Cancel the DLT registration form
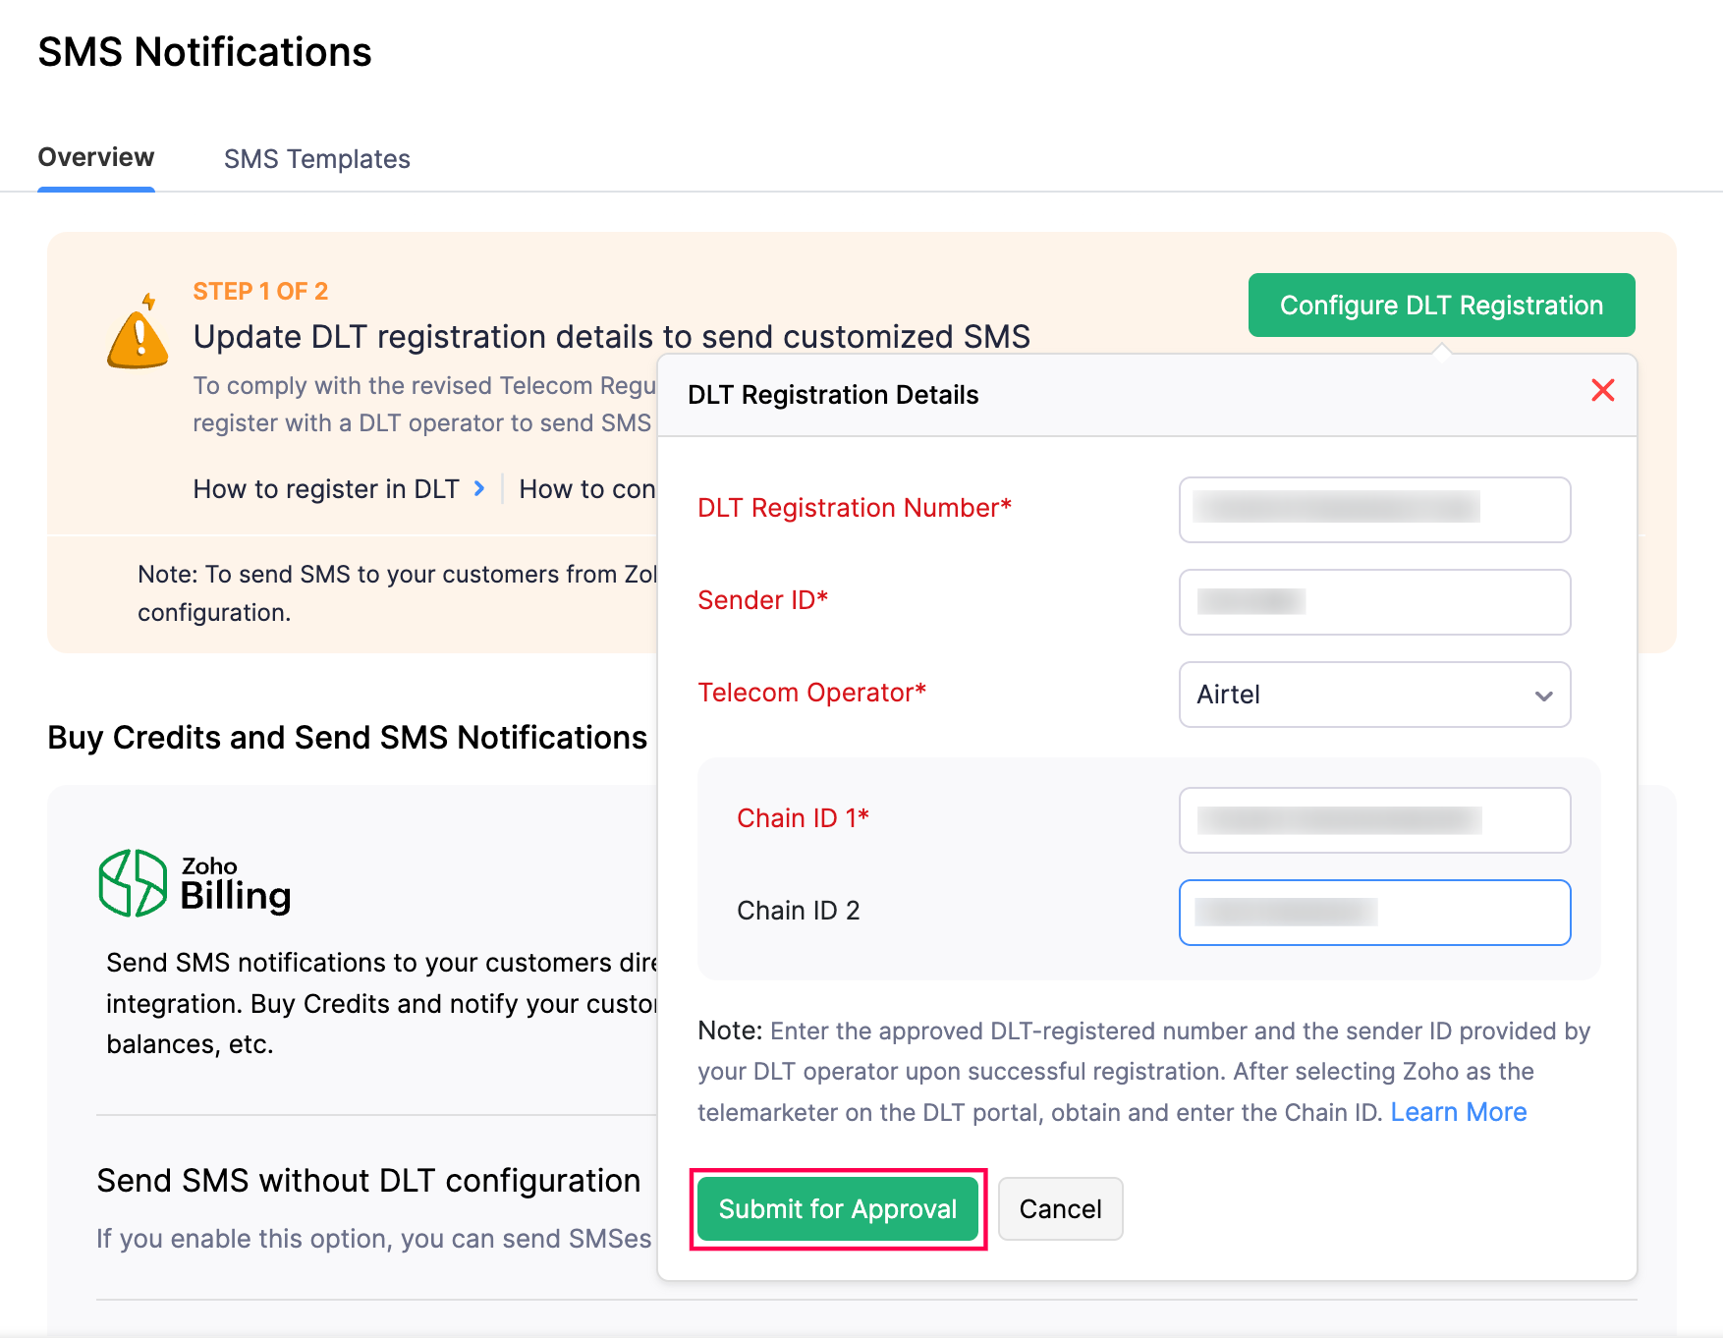Image resolution: width=1723 pixels, height=1338 pixels. [1060, 1208]
